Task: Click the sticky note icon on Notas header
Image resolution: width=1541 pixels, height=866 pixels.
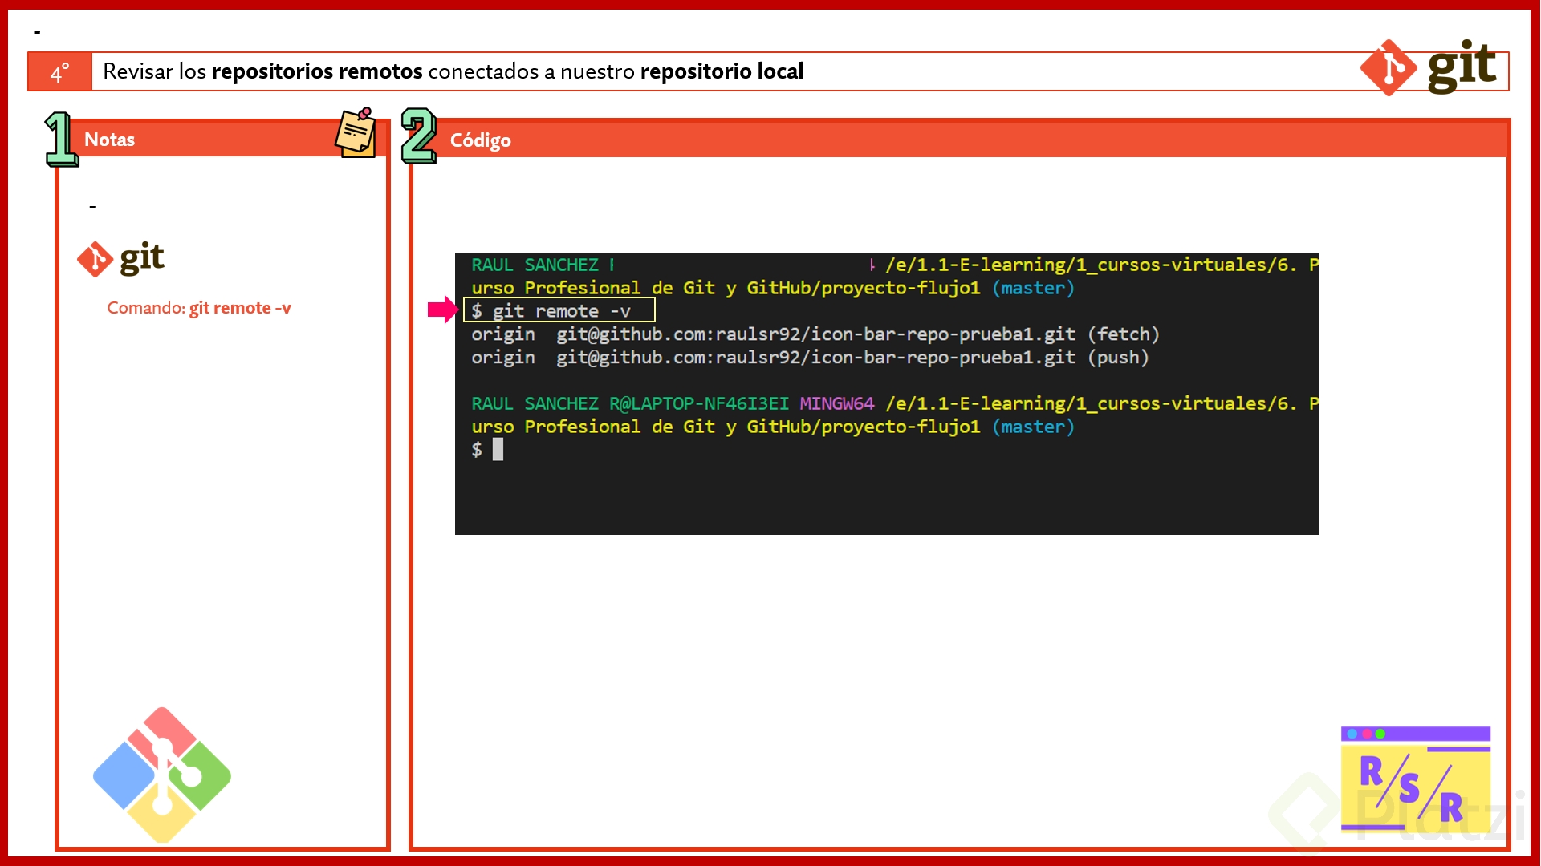Action: [356, 132]
